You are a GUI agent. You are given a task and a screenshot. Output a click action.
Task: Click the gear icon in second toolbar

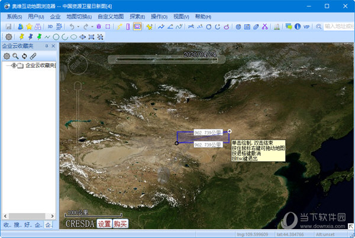(x=9, y=37)
